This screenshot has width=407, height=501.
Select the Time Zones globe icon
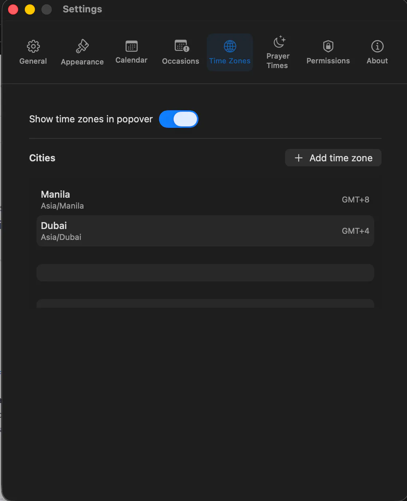(230, 46)
